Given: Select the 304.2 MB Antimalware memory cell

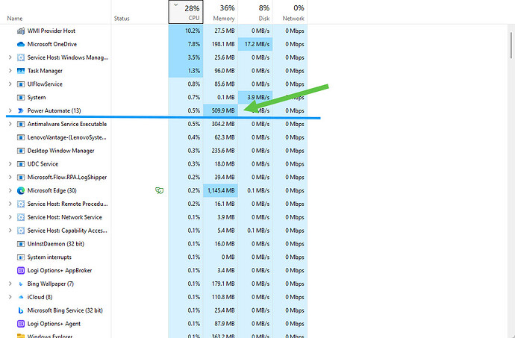Looking at the screenshot, I should coord(220,124).
